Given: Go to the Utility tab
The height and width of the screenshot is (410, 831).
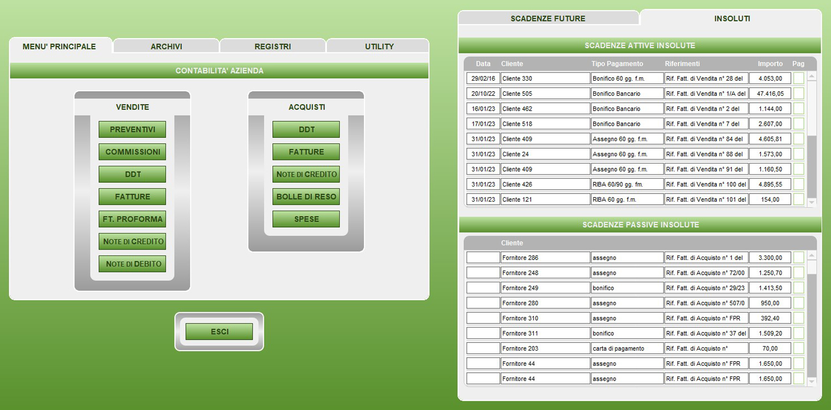Looking at the screenshot, I should click(x=379, y=47).
